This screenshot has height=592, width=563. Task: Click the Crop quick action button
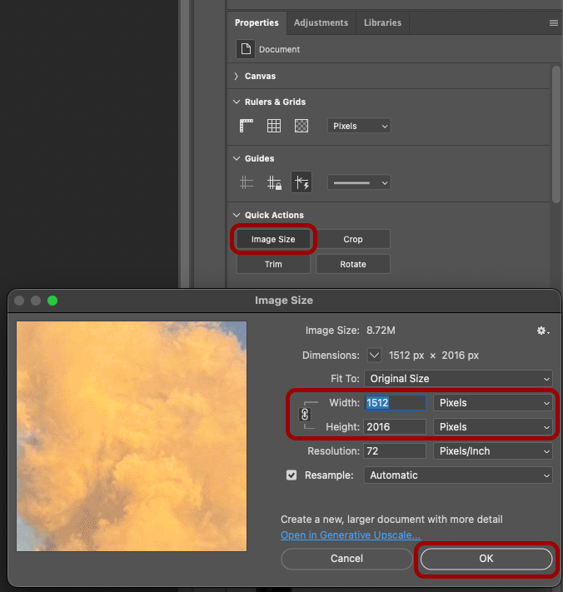pyautogui.click(x=353, y=239)
